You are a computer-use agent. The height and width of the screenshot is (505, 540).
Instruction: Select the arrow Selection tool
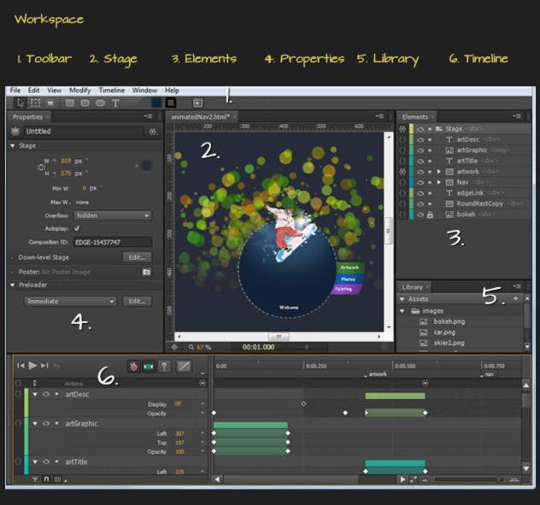[21, 103]
